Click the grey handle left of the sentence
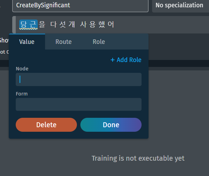Viewport: 209px width, 176px height. click(14, 25)
